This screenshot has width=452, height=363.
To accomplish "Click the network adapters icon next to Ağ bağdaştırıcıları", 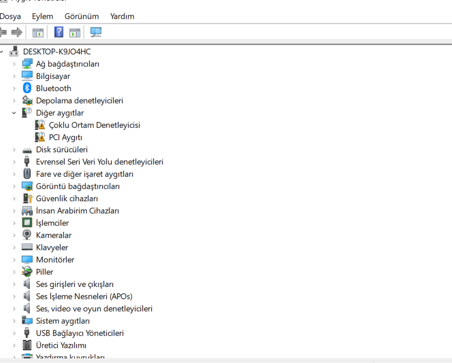I will pos(27,64).
